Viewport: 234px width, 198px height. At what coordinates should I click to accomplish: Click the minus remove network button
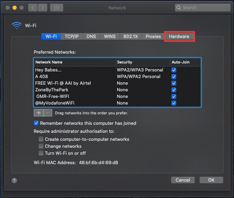point(48,113)
